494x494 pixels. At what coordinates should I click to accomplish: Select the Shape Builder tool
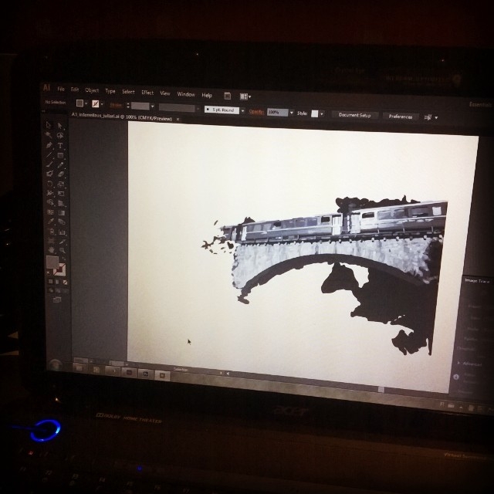pos(50,202)
